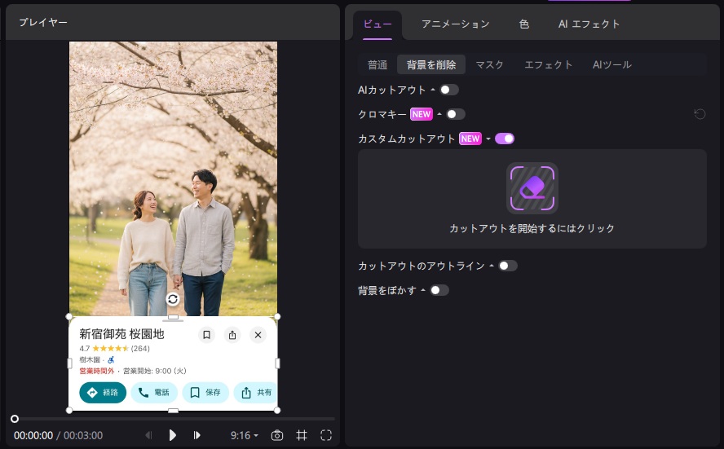Click the 電話 phone button

pos(154,393)
